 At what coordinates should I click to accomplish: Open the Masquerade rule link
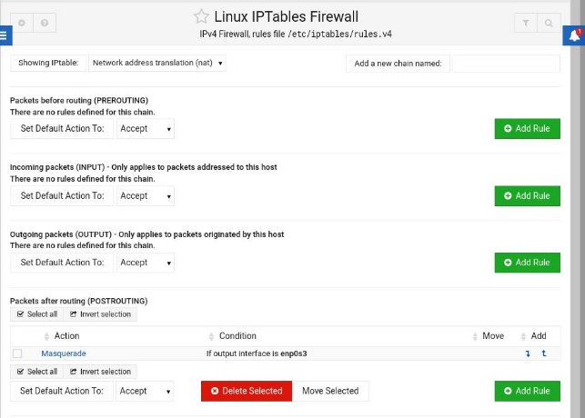64,353
